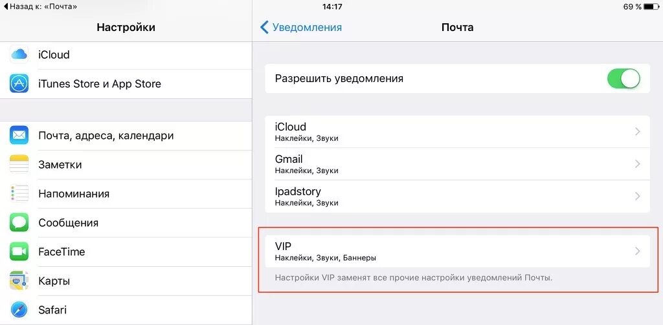This screenshot has height=325, width=663.
Task: Select Карты in the sidebar
Action: (x=126, y=281)
